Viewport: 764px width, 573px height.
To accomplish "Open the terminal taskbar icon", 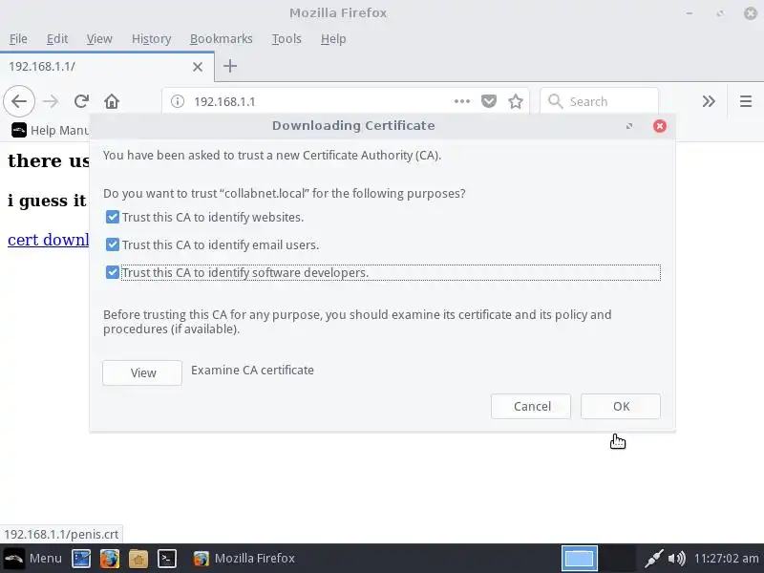I will click(x=166, y=559).
